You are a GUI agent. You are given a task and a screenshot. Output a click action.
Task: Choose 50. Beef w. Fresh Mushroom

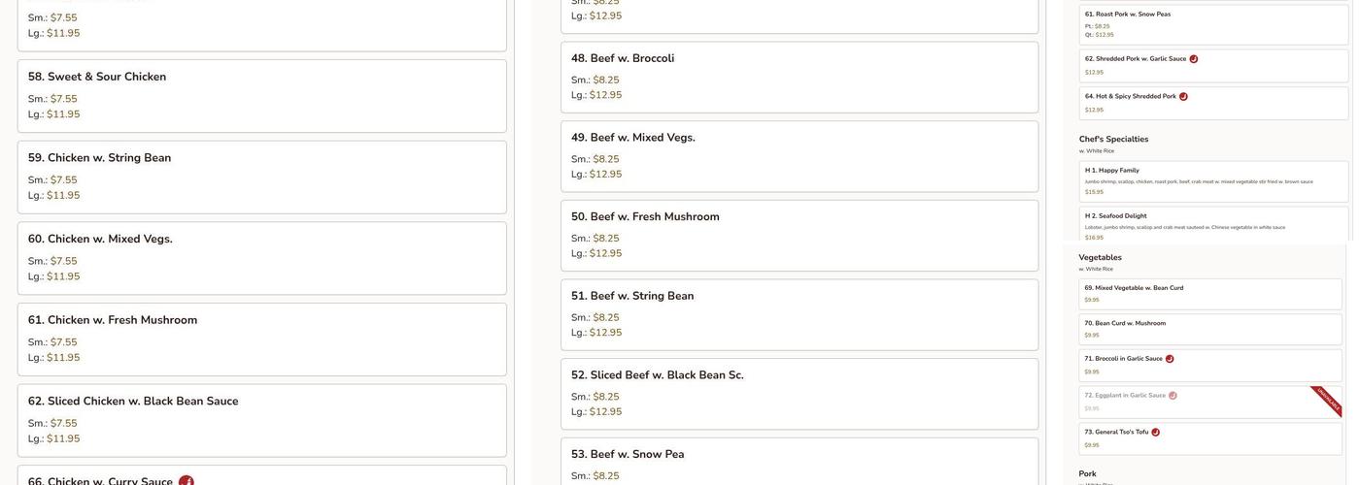click(x=799, y=235)
